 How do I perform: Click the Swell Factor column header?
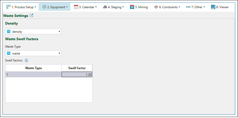click(x=77, y=68)
